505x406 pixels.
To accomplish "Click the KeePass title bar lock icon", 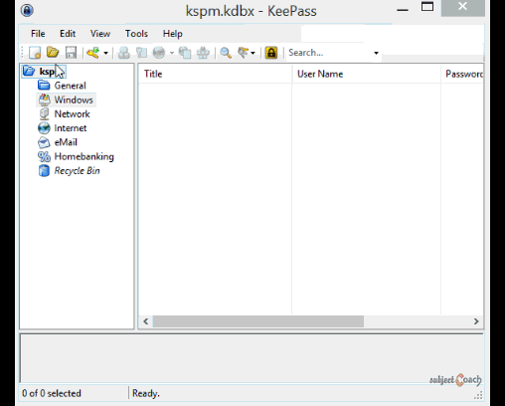I will (27, 10).
